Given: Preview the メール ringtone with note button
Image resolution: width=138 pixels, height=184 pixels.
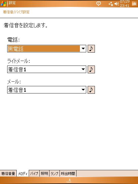Looking at the screenshot, I should point(91,90).
